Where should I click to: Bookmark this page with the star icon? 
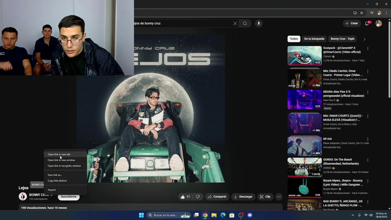coord(362,13)
